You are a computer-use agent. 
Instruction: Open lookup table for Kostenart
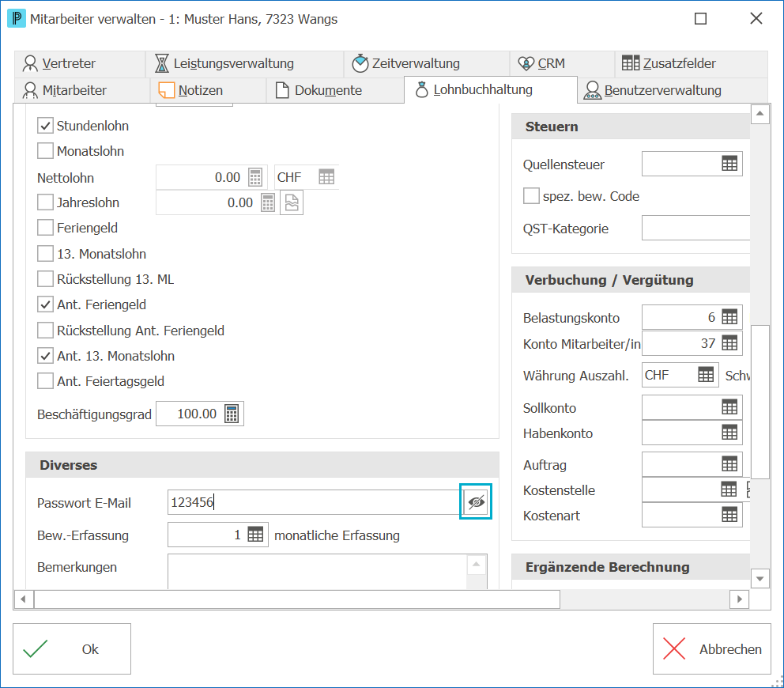pyautogui.click(x=729, y=515)
